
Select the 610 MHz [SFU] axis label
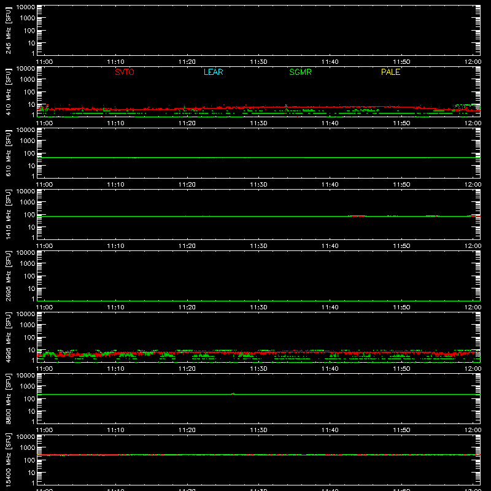pyautogui.click(x=8, y=153)
